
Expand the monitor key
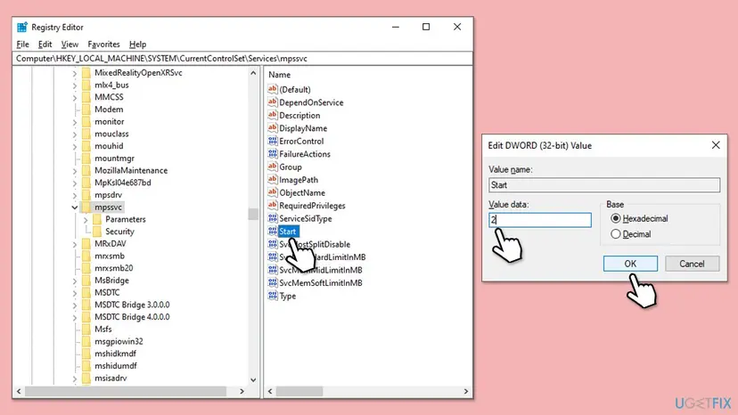pos(74,122)
